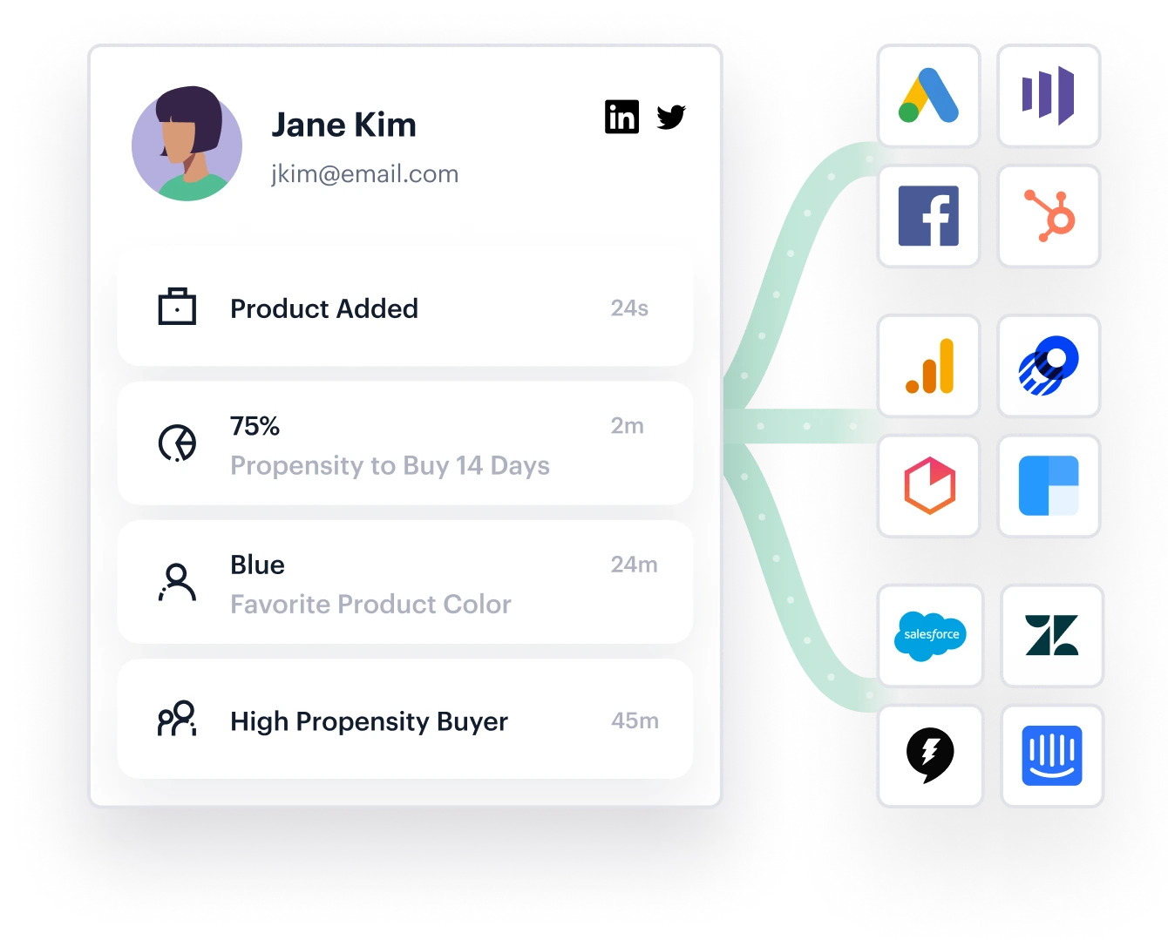Select the Propensity to Buy 14 Days row
The height and width of the screenshot is (940, 1168).
(405, 443)
